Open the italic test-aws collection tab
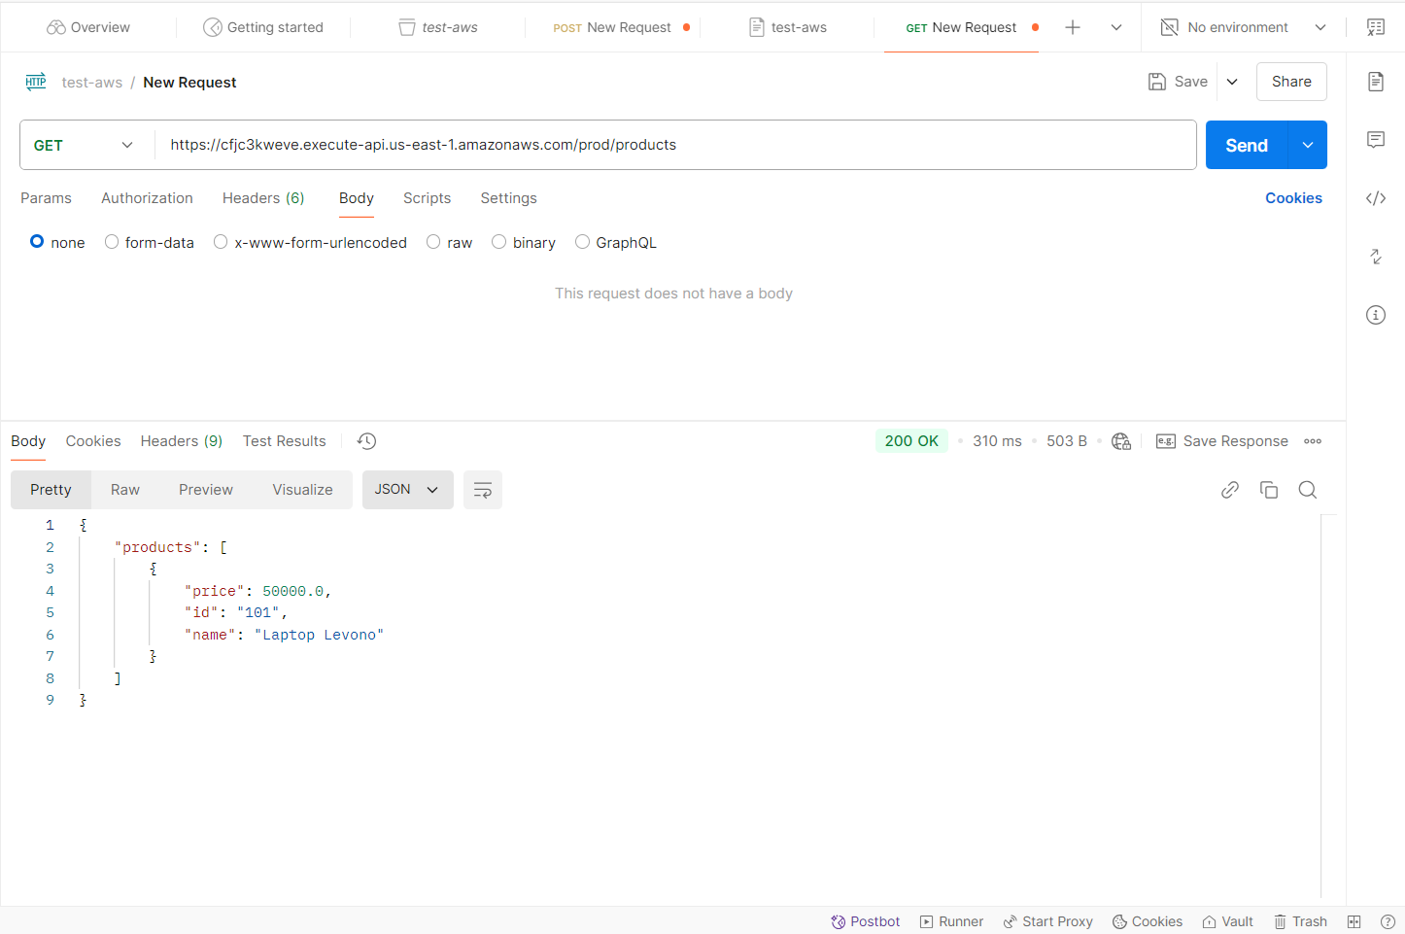Screen dimensions: 1405x934 click(x=438, y=27)
